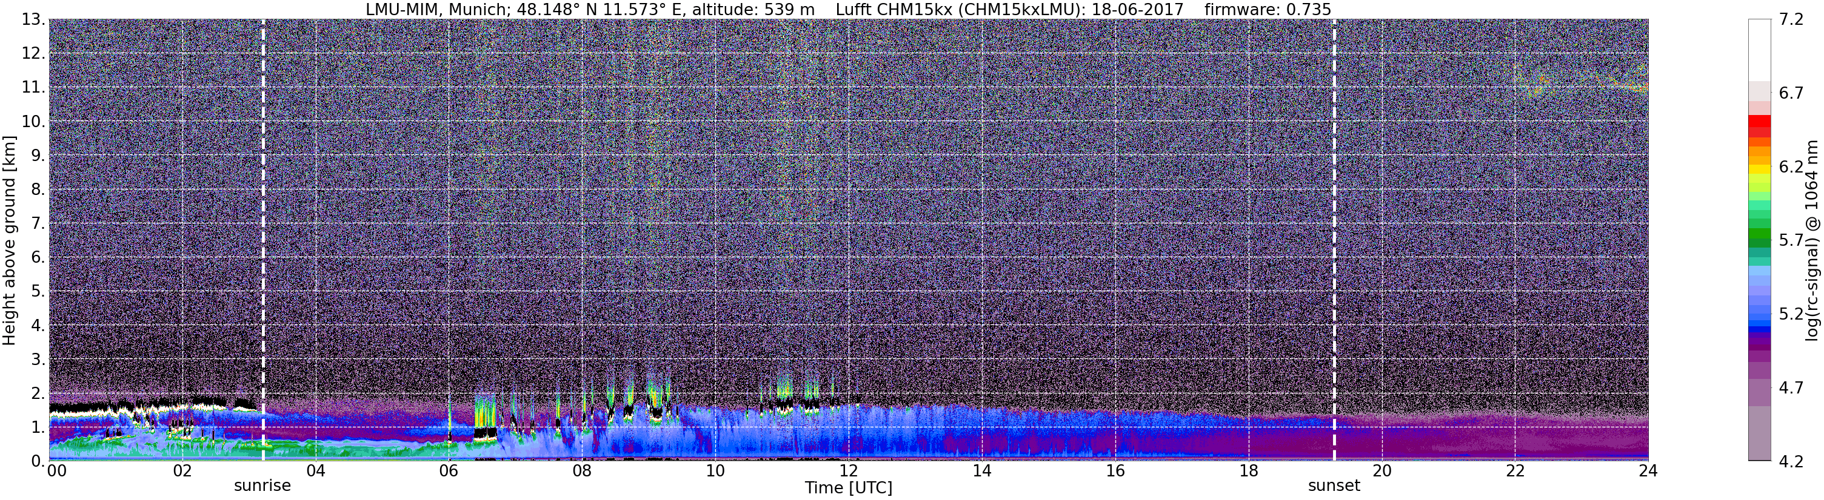
Task: Click the time tick label '16'
Action: 1115,470
